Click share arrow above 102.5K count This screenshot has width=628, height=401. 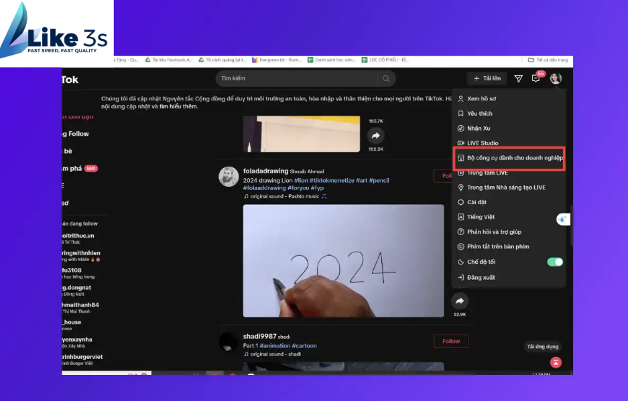[376, 136]
